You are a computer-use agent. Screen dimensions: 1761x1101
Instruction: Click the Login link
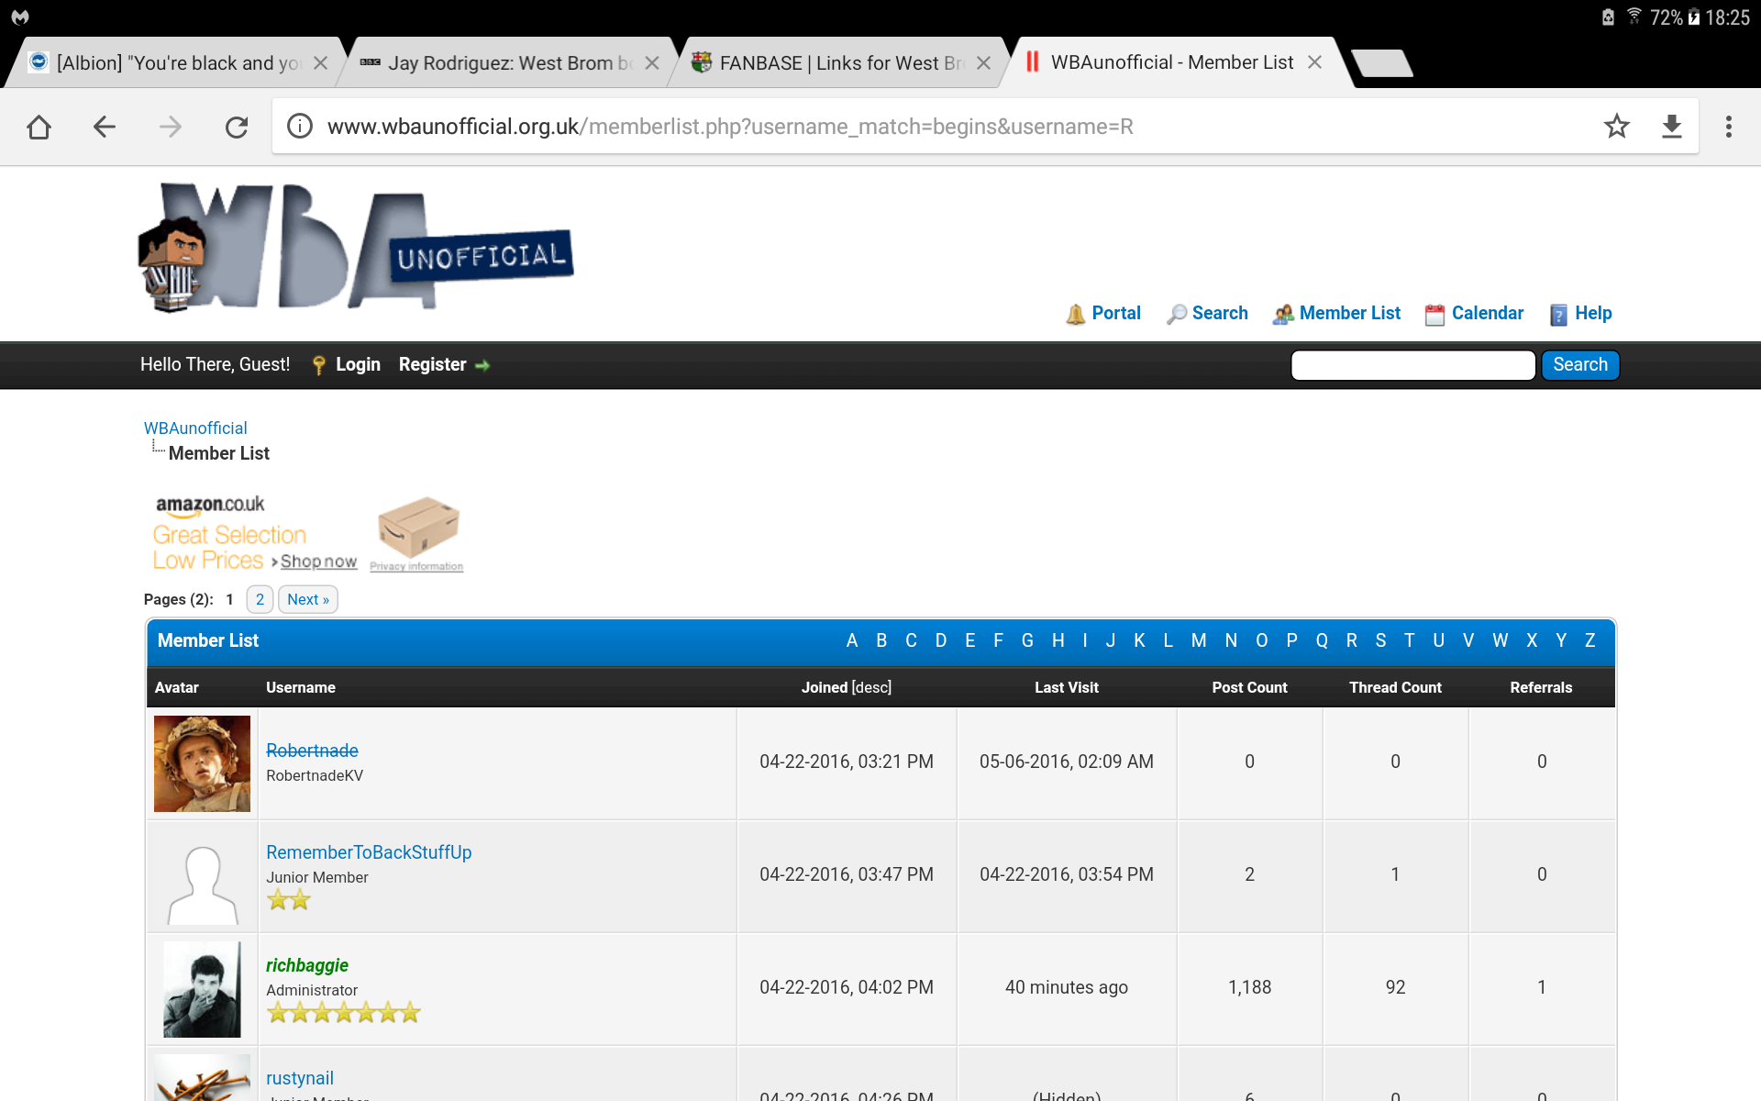coord(358,365)
